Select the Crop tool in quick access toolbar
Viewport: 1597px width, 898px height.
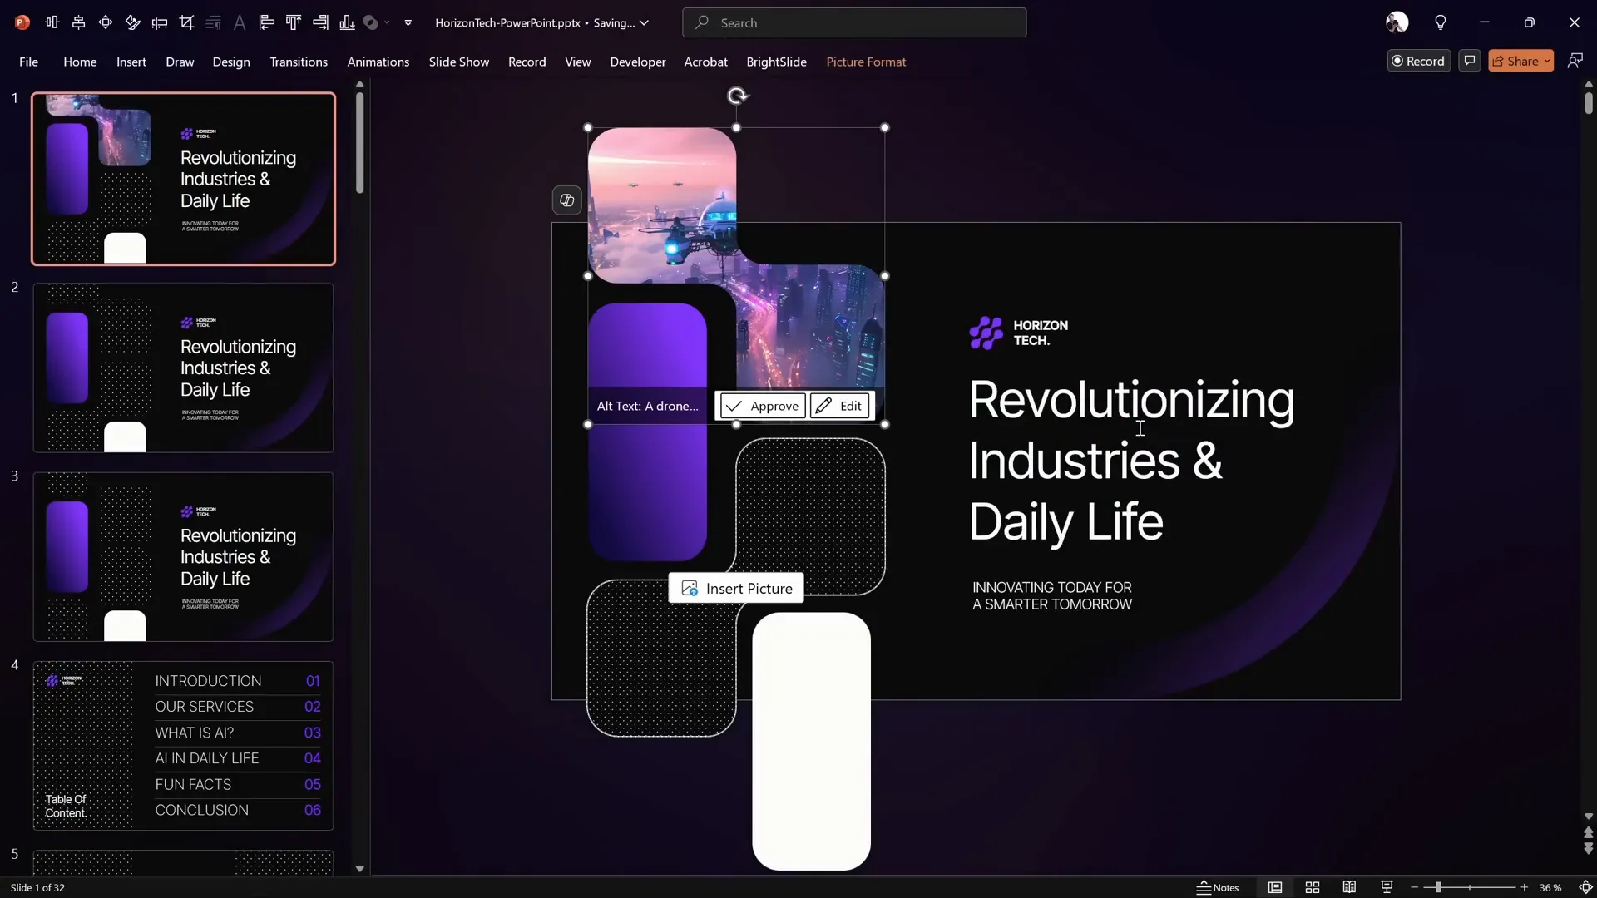pos(186,22)
